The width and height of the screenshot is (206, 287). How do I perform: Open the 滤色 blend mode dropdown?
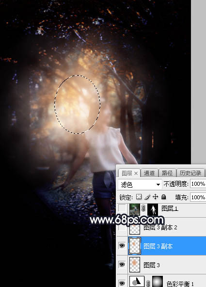tap(140, 184)
